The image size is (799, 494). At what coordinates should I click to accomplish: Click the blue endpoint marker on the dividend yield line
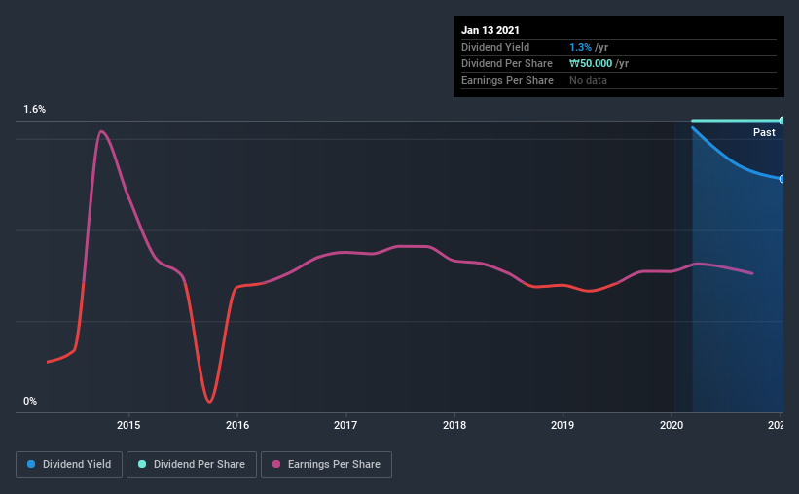coord(781,179)
